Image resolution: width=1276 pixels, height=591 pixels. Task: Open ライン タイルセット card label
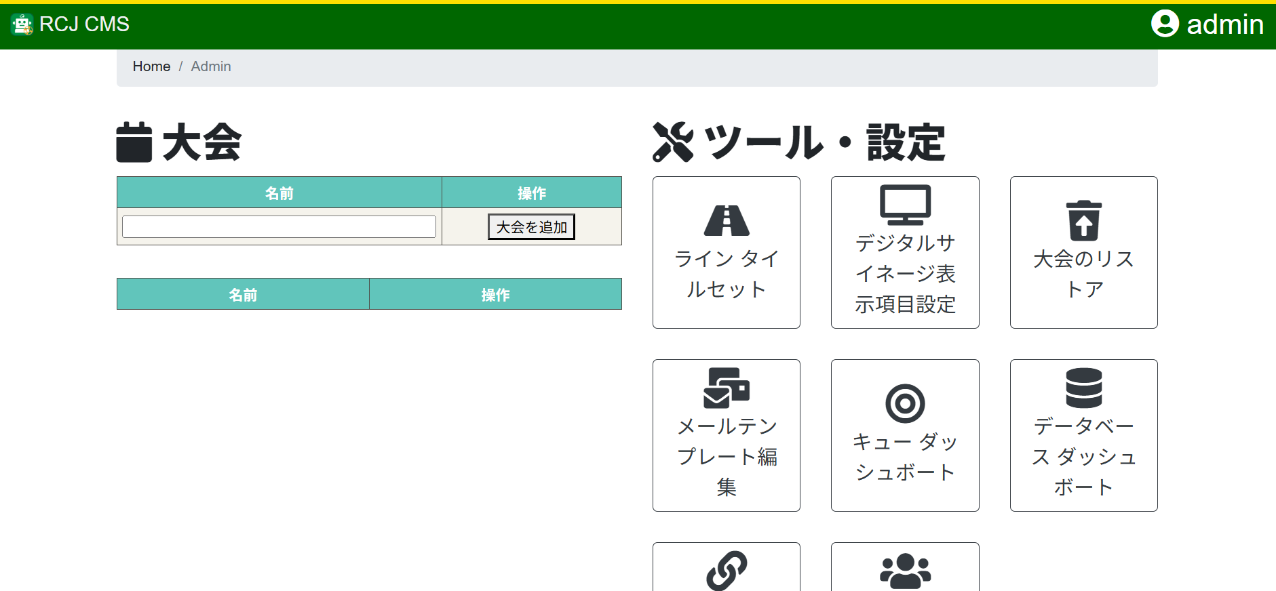[x=727, y=274]
